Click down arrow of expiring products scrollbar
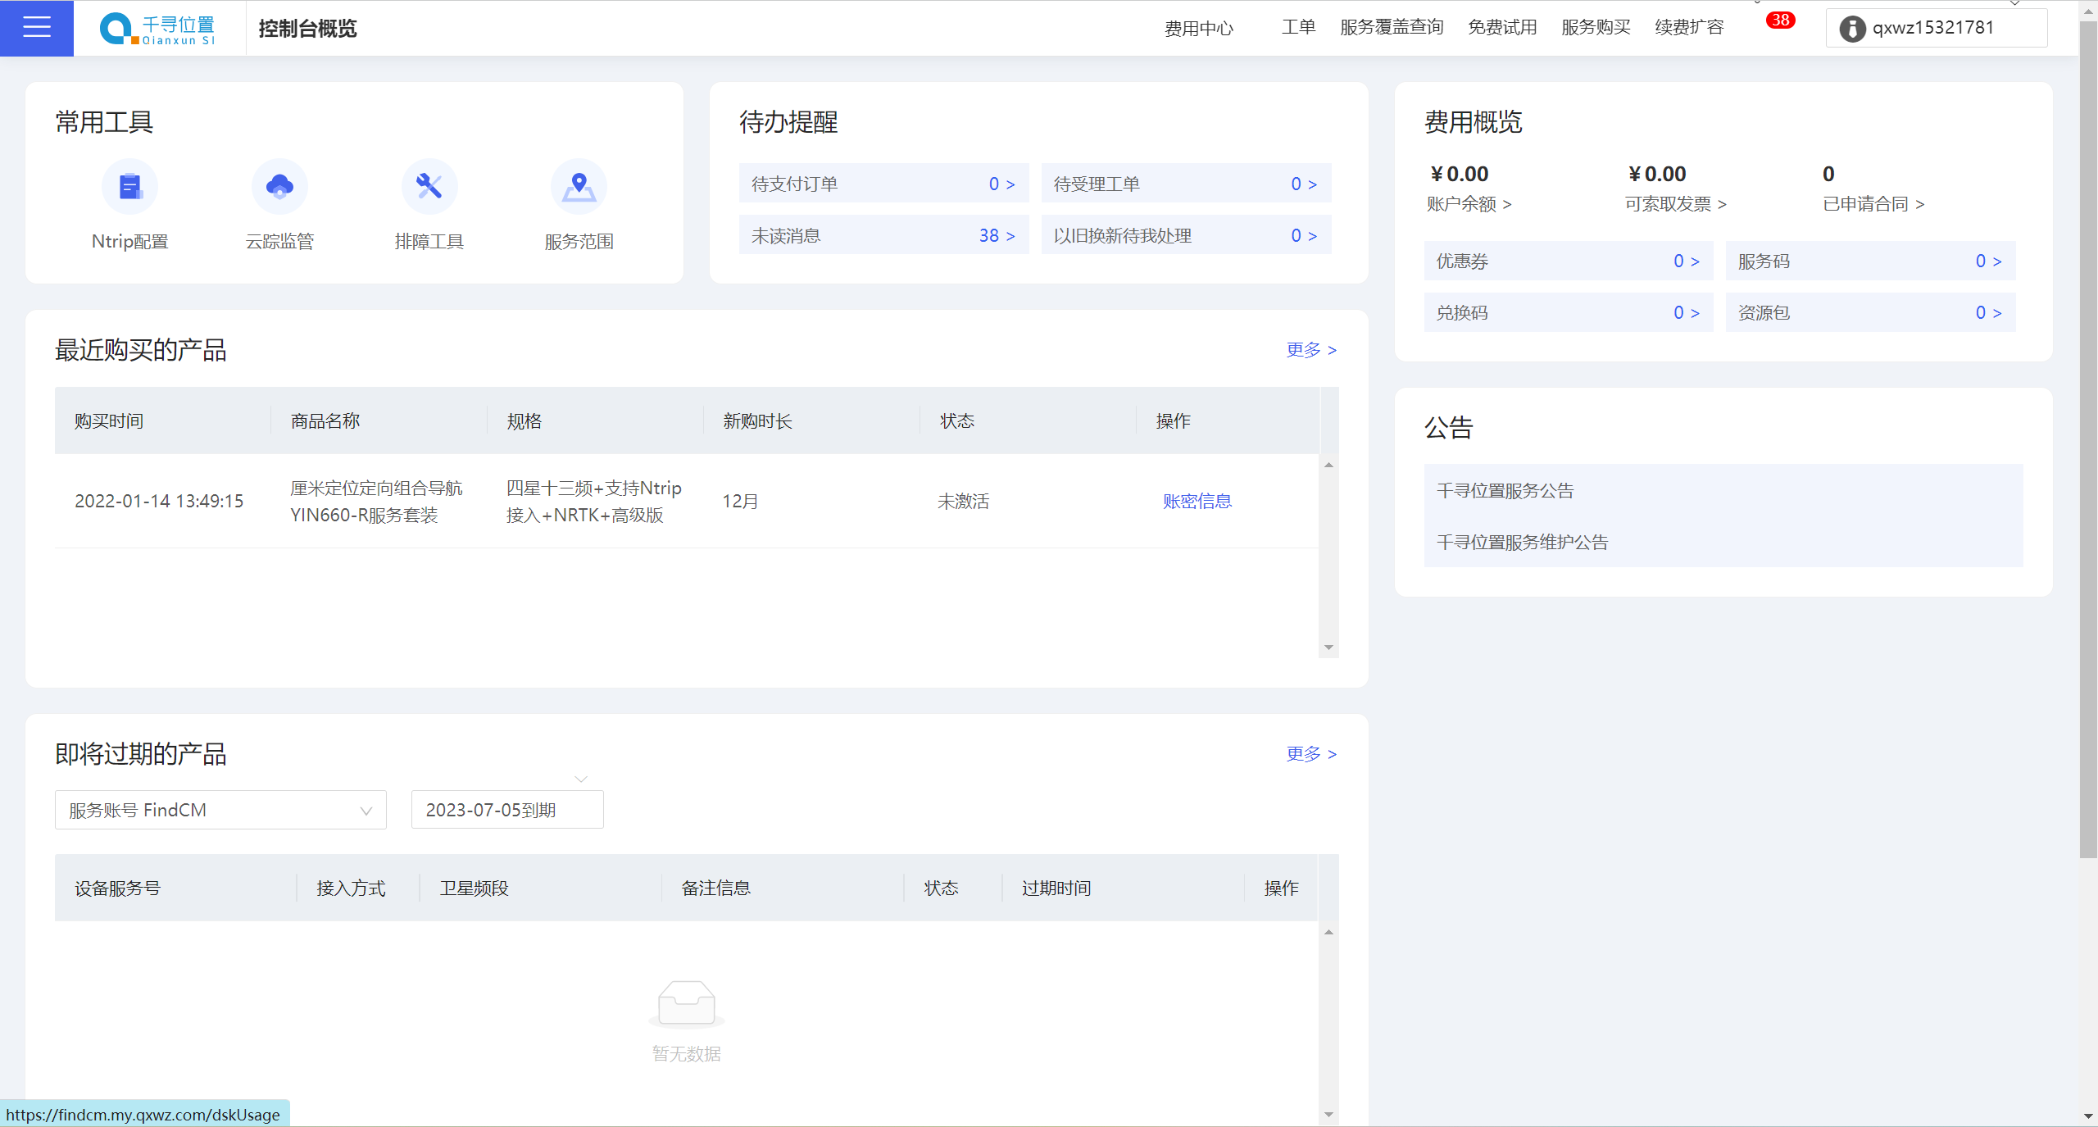This screenshot has width=2098, height=1127. 1328,1115
